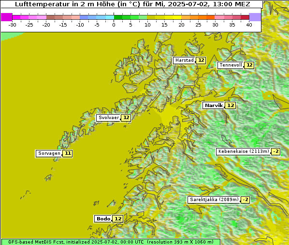Click the Sorvagen location label
289x245 pixels.
click(x=49, y=153)
